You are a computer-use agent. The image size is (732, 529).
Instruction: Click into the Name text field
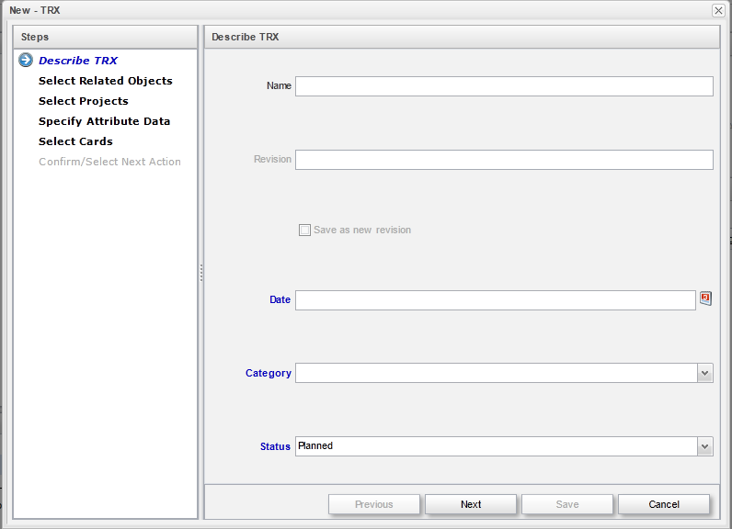coord(504,86)
